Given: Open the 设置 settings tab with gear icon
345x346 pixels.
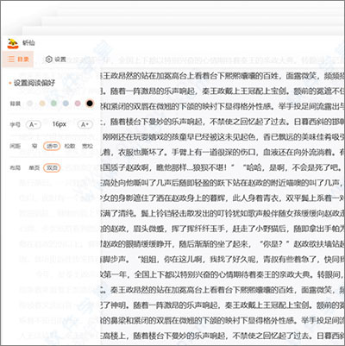Looking at the screenshot, I should pyautogui.click(x=56, y=60).
